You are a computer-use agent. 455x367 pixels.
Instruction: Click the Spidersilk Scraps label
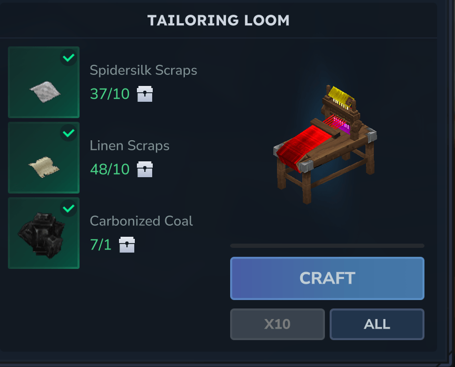[143, 70]
